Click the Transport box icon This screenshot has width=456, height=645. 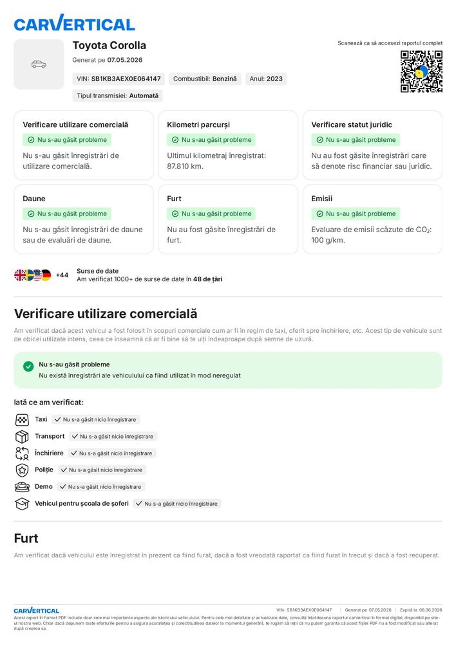pos(22,437)
